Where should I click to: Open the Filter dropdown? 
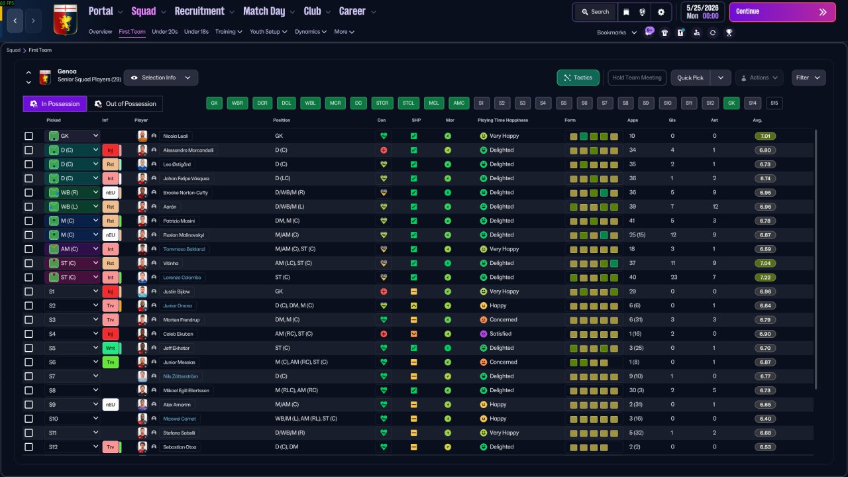(809, 78)
